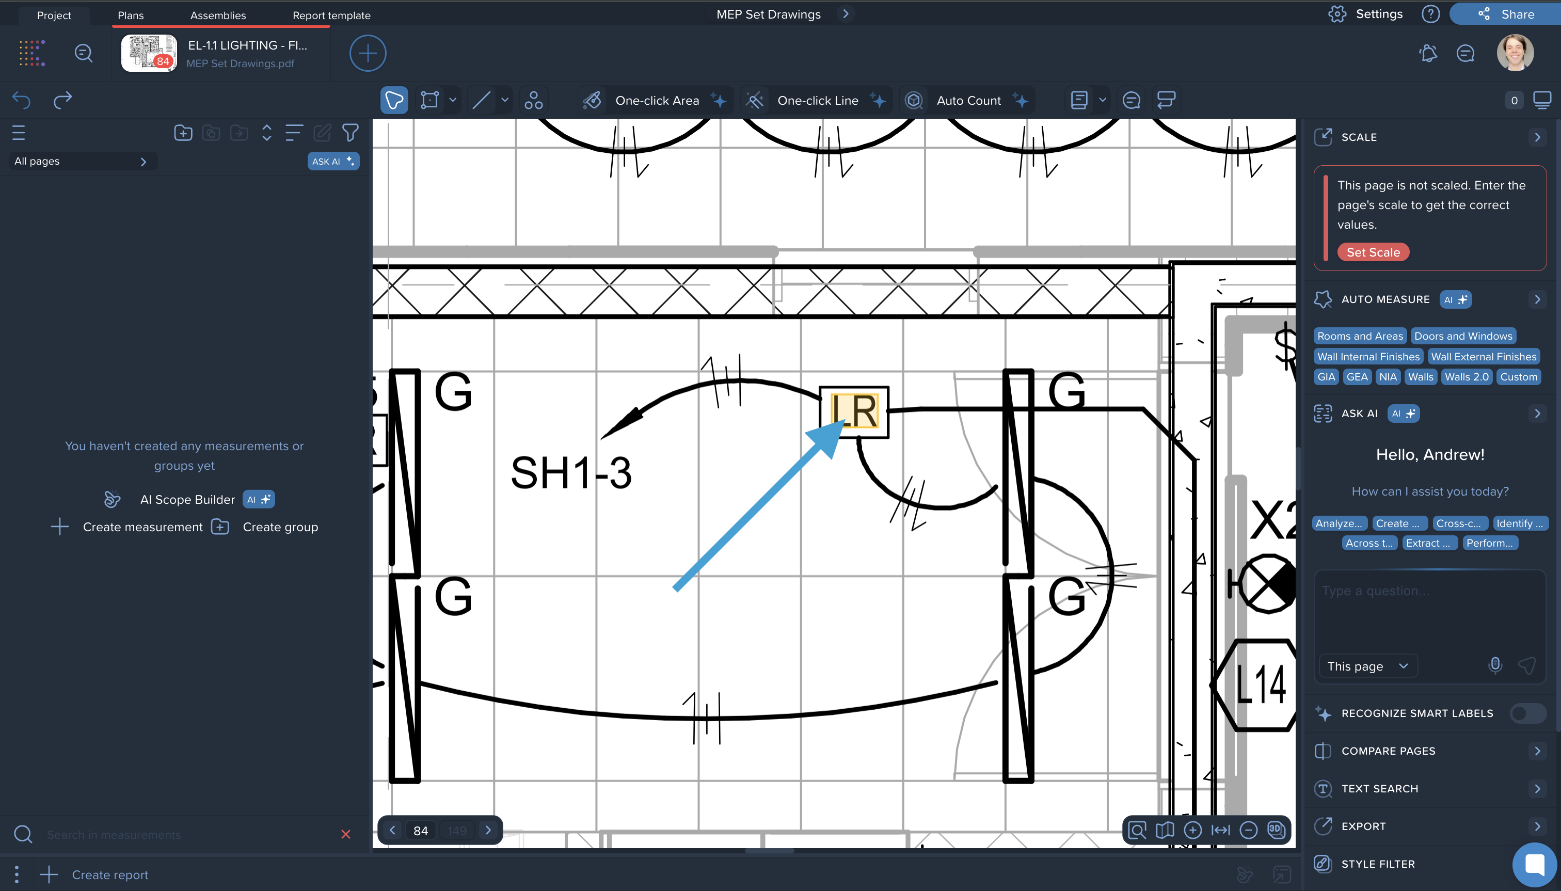Expand the Compare Pages section
1561x891 pixels.
point(1537,751)
